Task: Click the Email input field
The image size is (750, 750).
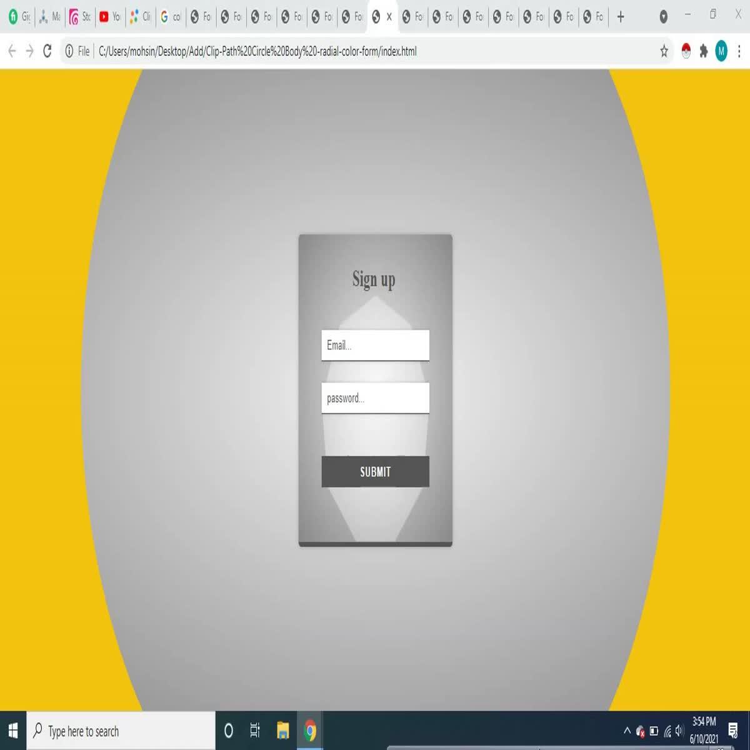Action: (x=375, y=345)
